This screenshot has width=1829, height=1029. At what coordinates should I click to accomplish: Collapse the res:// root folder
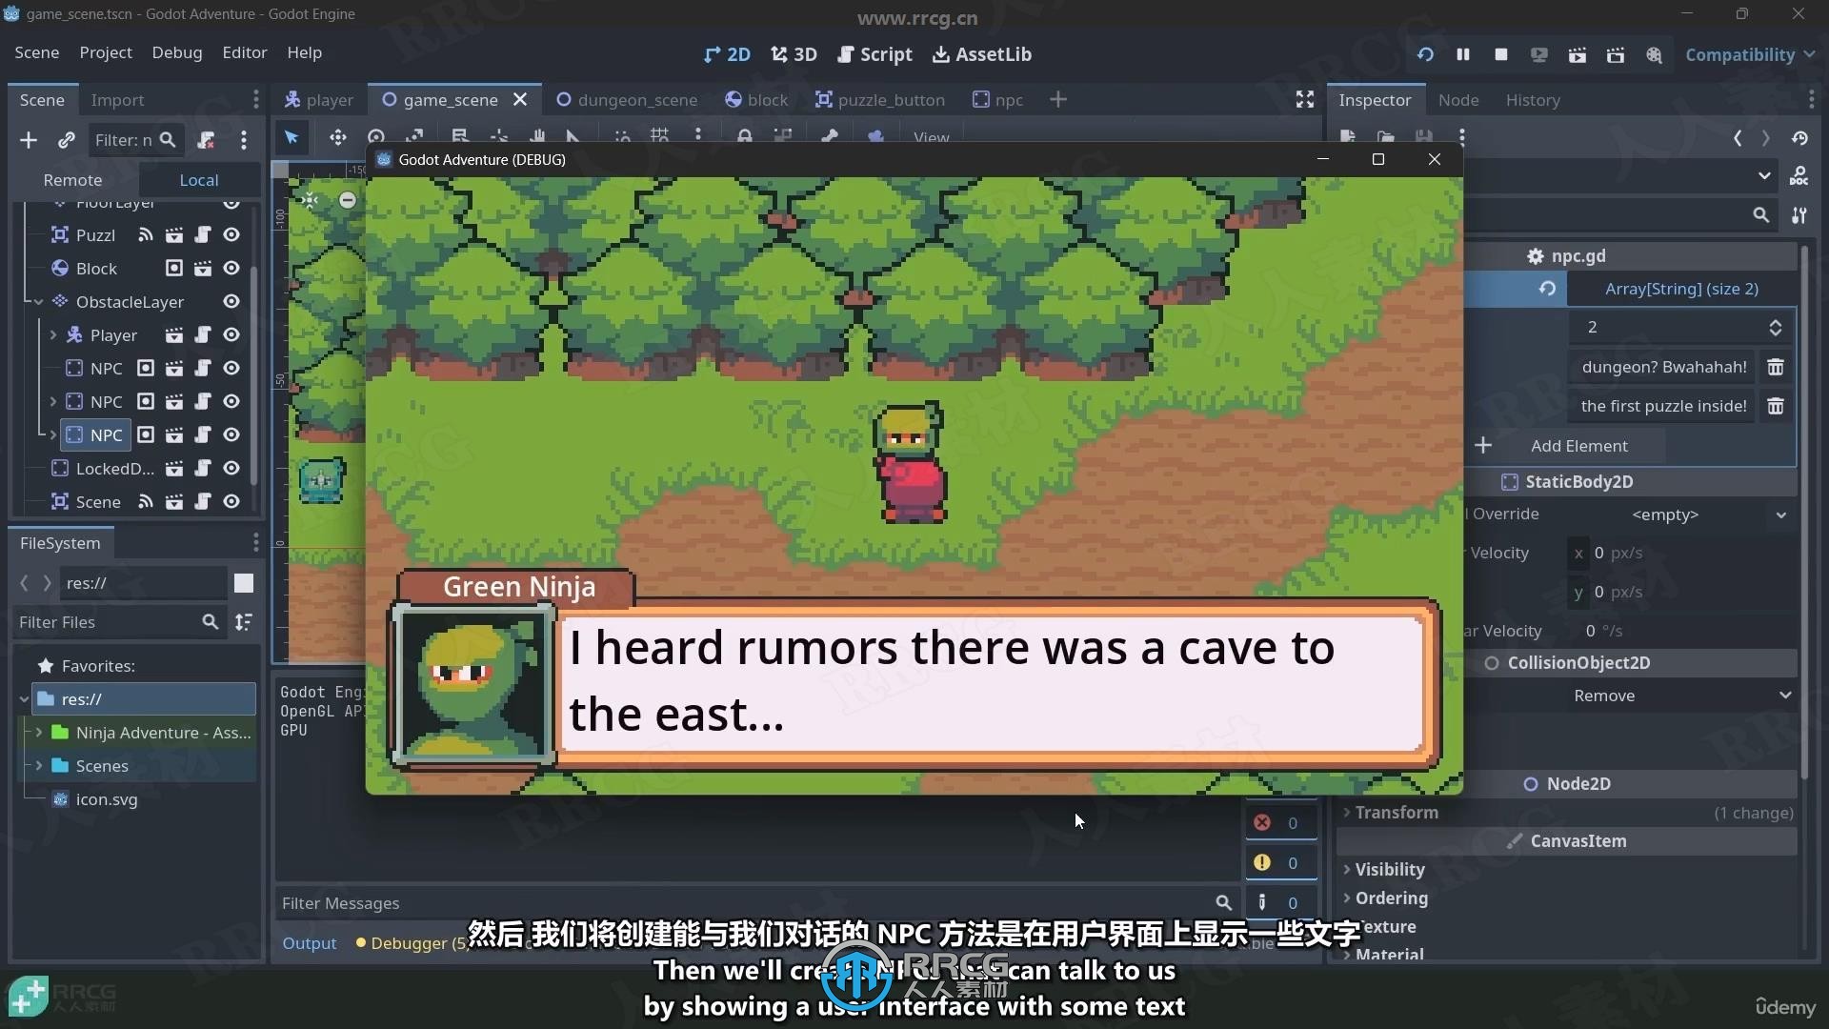click(24, 698)
